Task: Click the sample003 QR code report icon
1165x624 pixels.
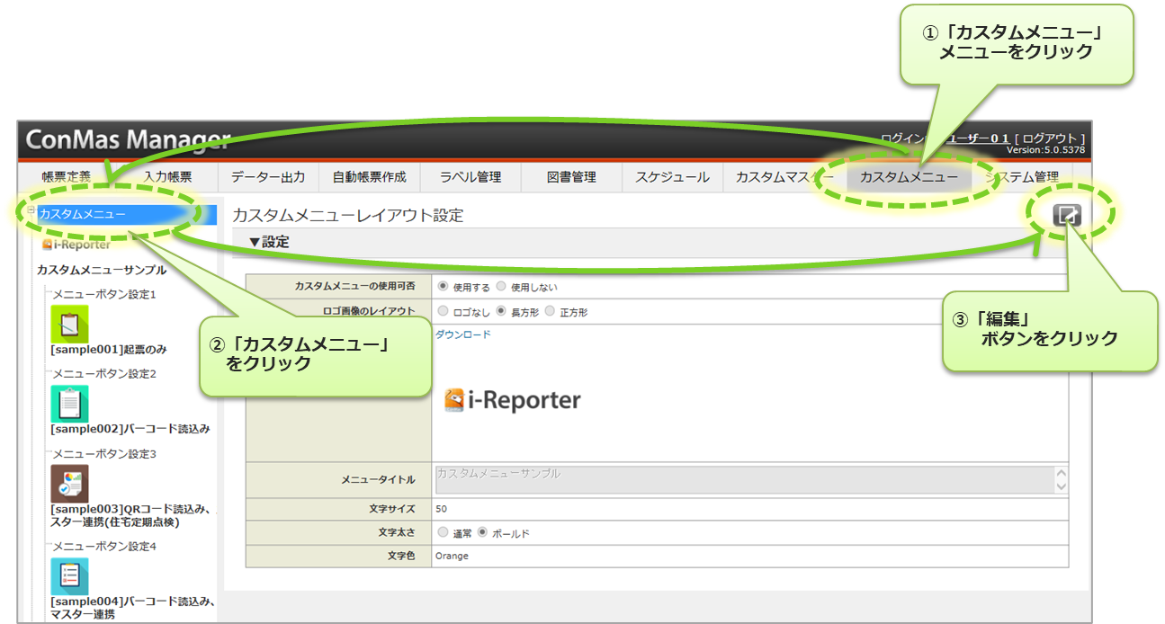Action: click(69, 484)
